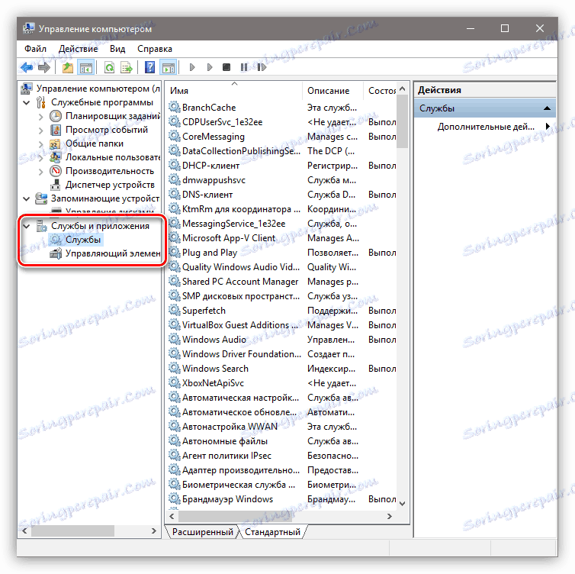This screenshot has width=575, height=574.
Task: Click the Службы gear icon in tree
Action: 56,240
